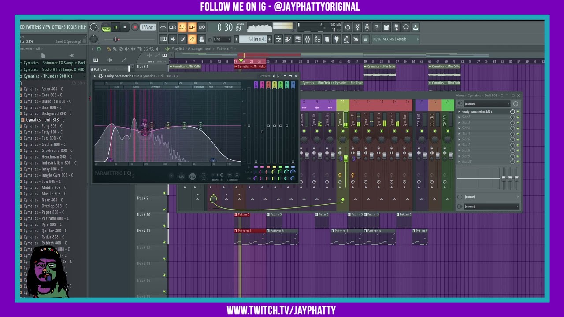Open the playlist view icon
The width and height of the screenshot is (564, 317).
279,39
